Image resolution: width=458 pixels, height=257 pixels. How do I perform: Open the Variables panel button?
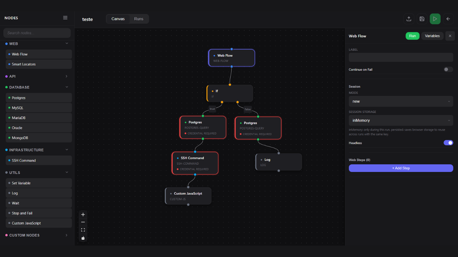(x=432, y=36)
